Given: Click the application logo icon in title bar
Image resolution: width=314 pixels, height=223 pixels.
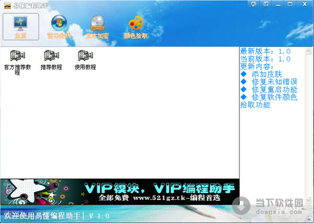Looking at the screenshot, I should click(7, 5).
